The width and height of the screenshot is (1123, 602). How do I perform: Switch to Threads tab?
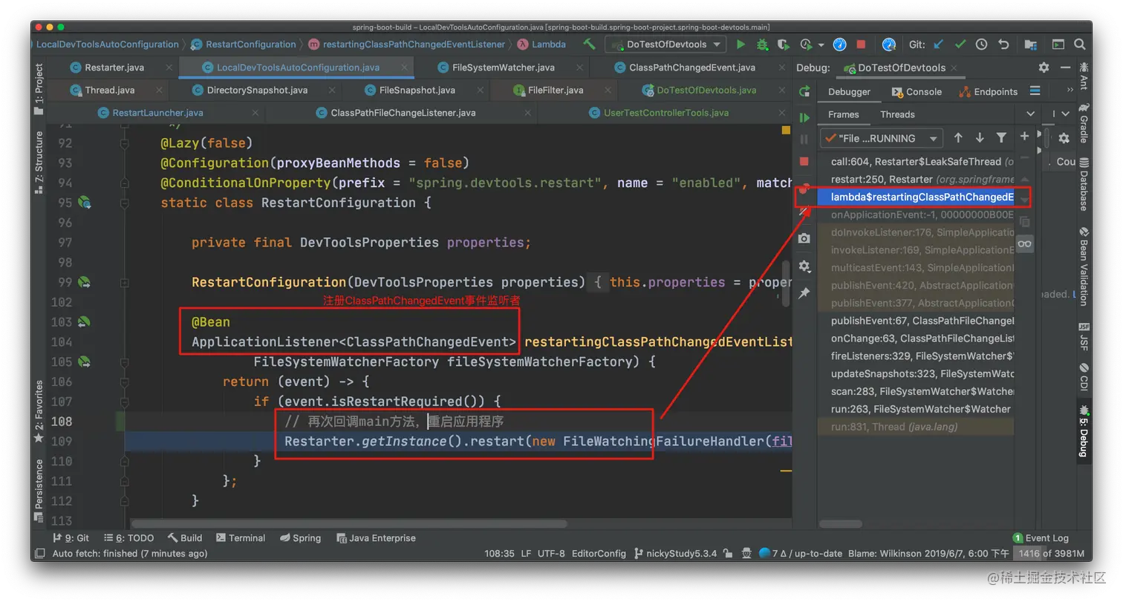point(897,114)
